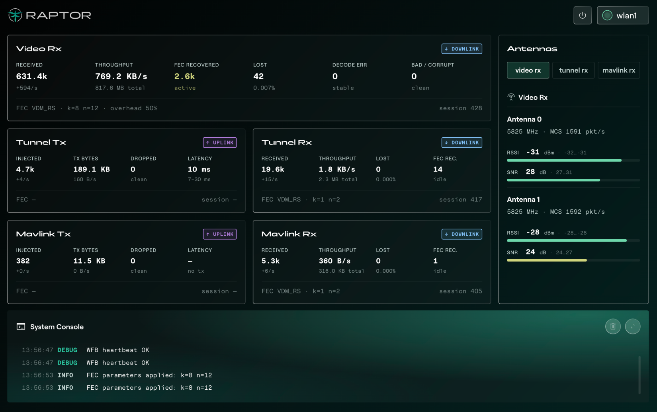Click the Mavlink Rx DOWNLINK badge
Screen dimensions: 657x412
(462, 234)
